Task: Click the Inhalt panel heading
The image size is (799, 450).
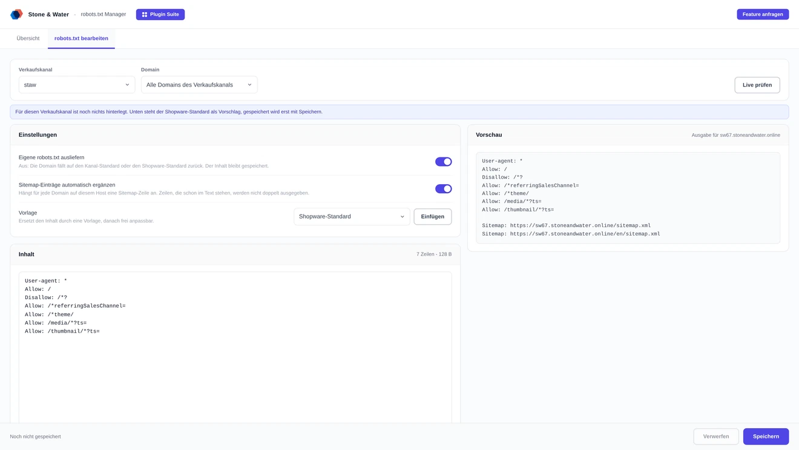Action: (27, 254)
